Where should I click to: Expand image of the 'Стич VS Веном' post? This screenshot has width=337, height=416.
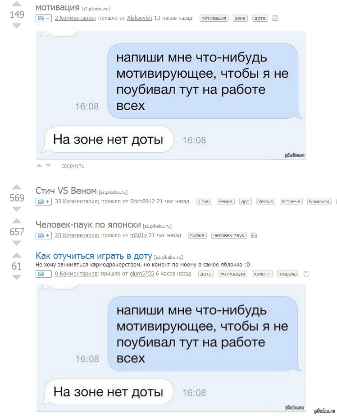pyautogui.click(x=43, y=201)
